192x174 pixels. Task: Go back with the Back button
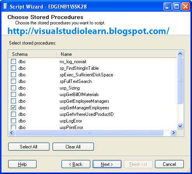(x=76, y=164)
